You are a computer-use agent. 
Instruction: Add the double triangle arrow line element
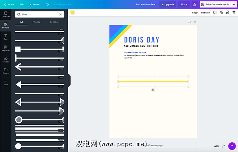40,102
